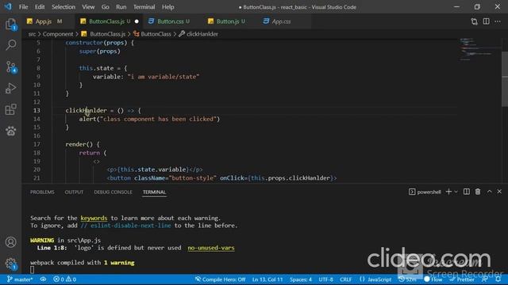The image size is (508, 285).
Task: Click src in the breadcrumb
Action: click(32, 34)
